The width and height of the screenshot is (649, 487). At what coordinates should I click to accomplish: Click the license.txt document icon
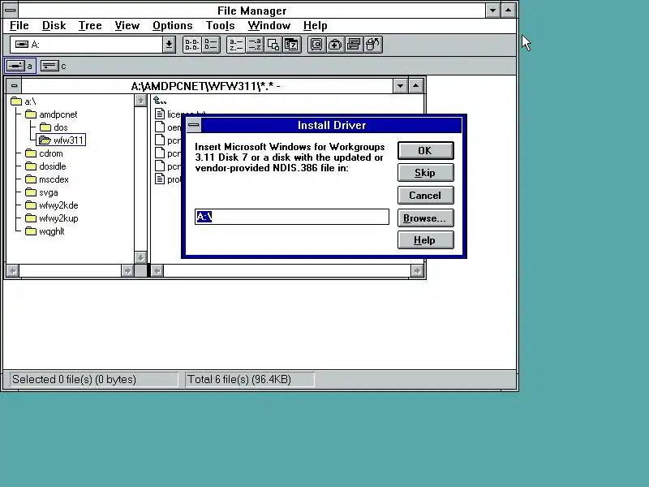[x=160, y=114]
